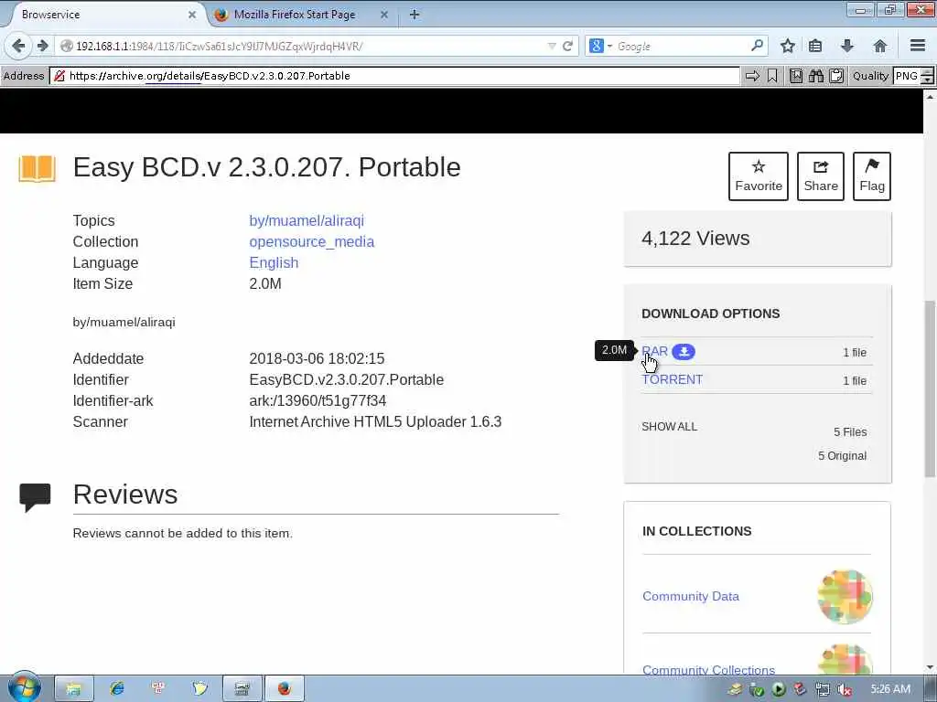Open the Windows Start orb
This screenshot has width=937, height=702.
point(24,687)
